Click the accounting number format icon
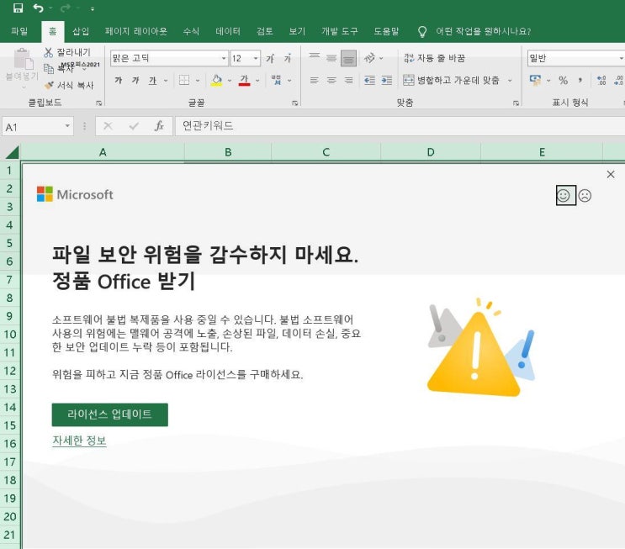Image resolution: width=625 pixels, height=549 pixels. click(x=535, y=80)
